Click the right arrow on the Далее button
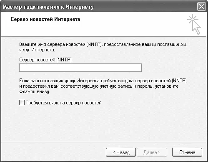 pos(159,152)
